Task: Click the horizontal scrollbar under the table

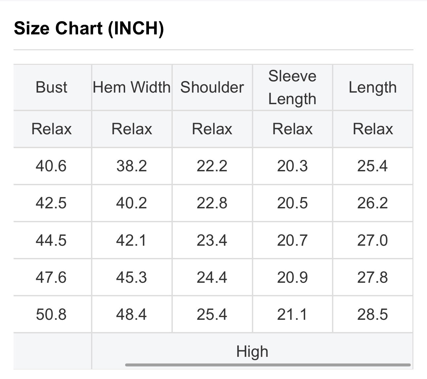Action: pyautogui.click(x=268, y=365)
